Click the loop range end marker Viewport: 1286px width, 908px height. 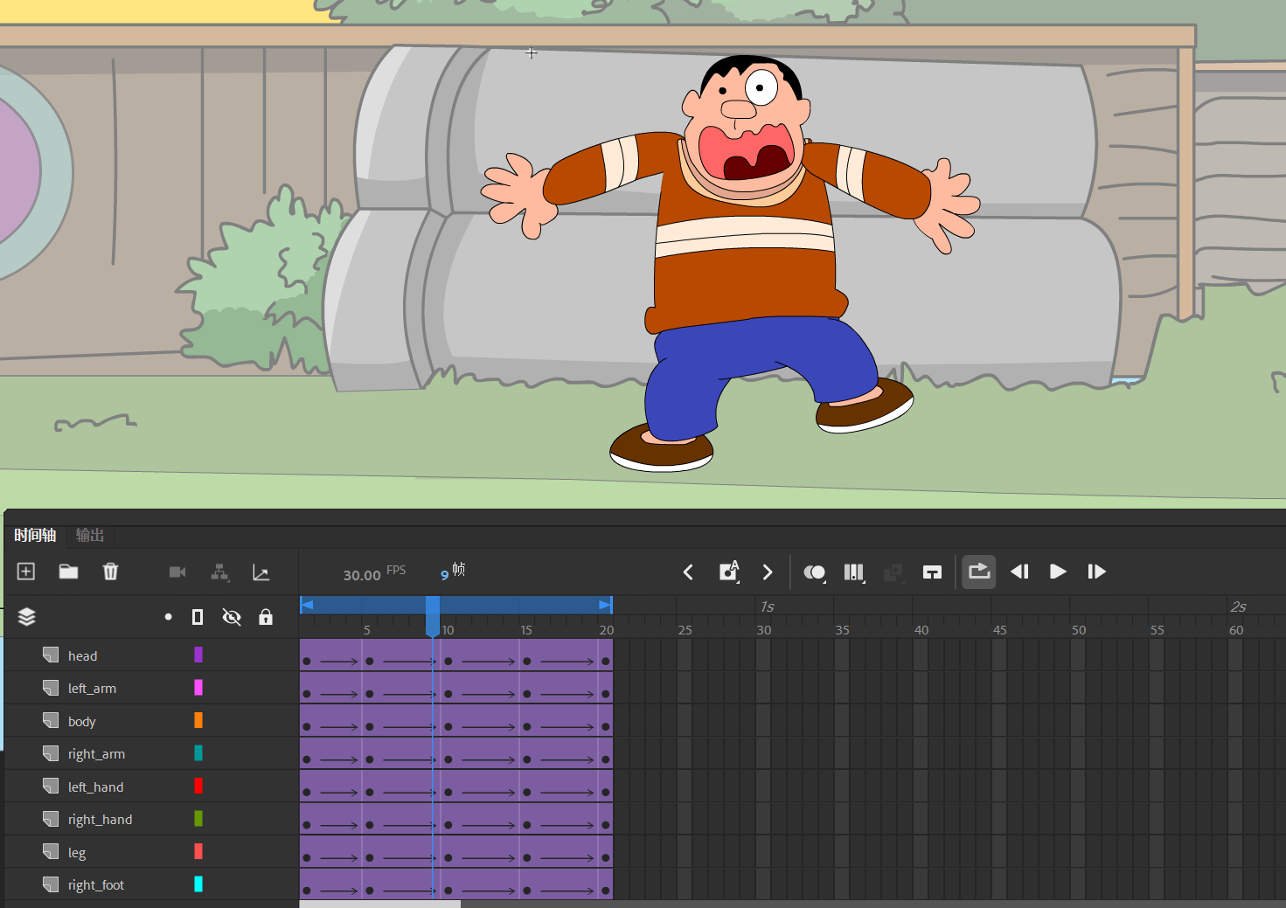pyautogui.click(x=605, y=605)
